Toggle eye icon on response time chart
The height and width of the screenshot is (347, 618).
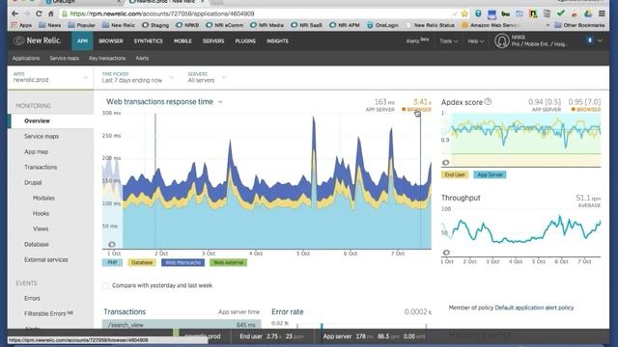click(x=112, y=244)
